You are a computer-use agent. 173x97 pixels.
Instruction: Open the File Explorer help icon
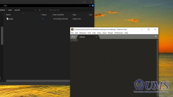[x=93, y=6]
